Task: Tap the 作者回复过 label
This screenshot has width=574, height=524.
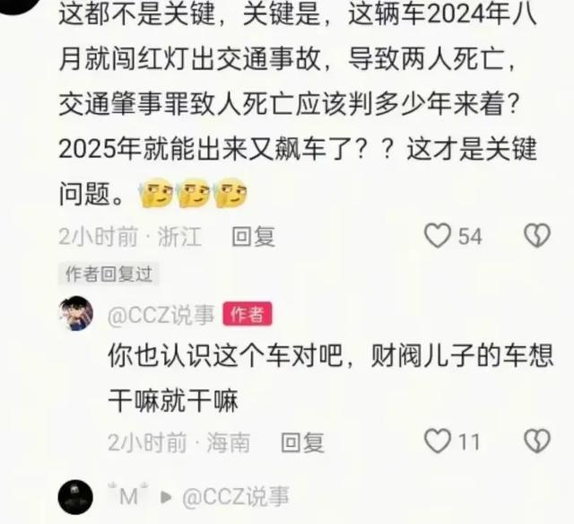Action: pyautogui.click(x=109, y=274)
